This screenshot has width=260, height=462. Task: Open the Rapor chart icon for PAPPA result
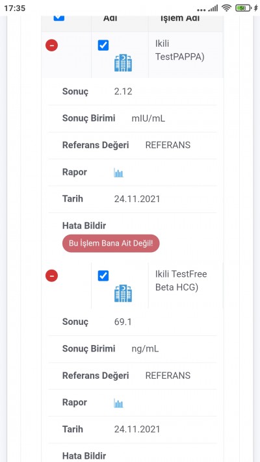tap(118, 173)
